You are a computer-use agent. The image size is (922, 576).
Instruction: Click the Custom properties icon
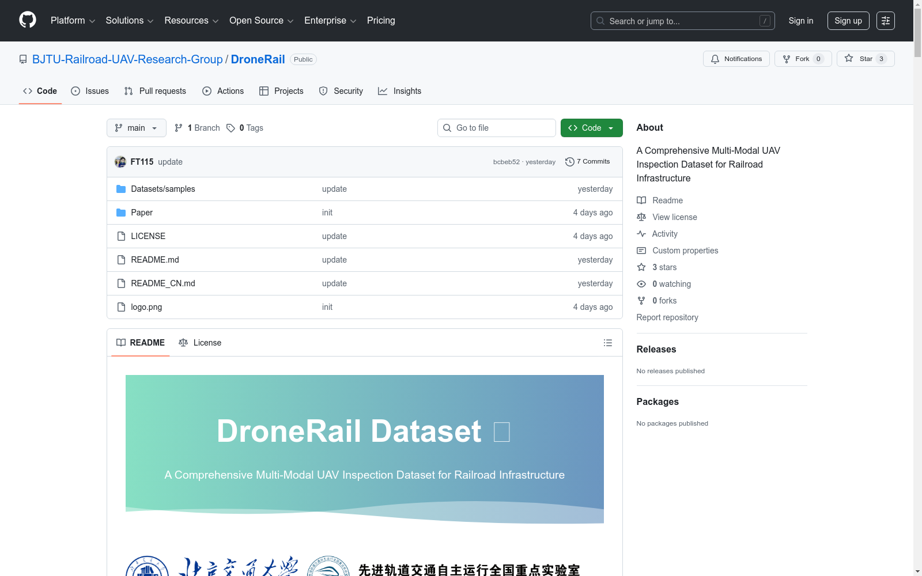(641, 251)
